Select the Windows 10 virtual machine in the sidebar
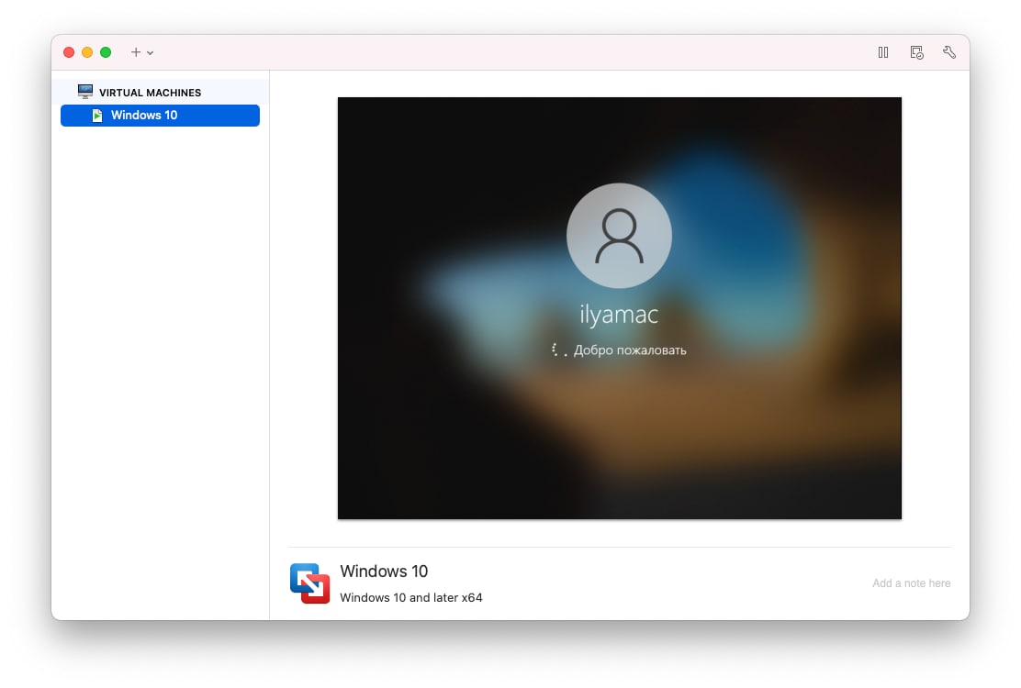1021x688 pixels. (x=160, y=115)
